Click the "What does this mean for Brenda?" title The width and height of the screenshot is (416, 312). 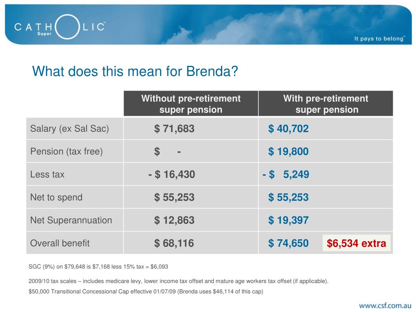135,71
